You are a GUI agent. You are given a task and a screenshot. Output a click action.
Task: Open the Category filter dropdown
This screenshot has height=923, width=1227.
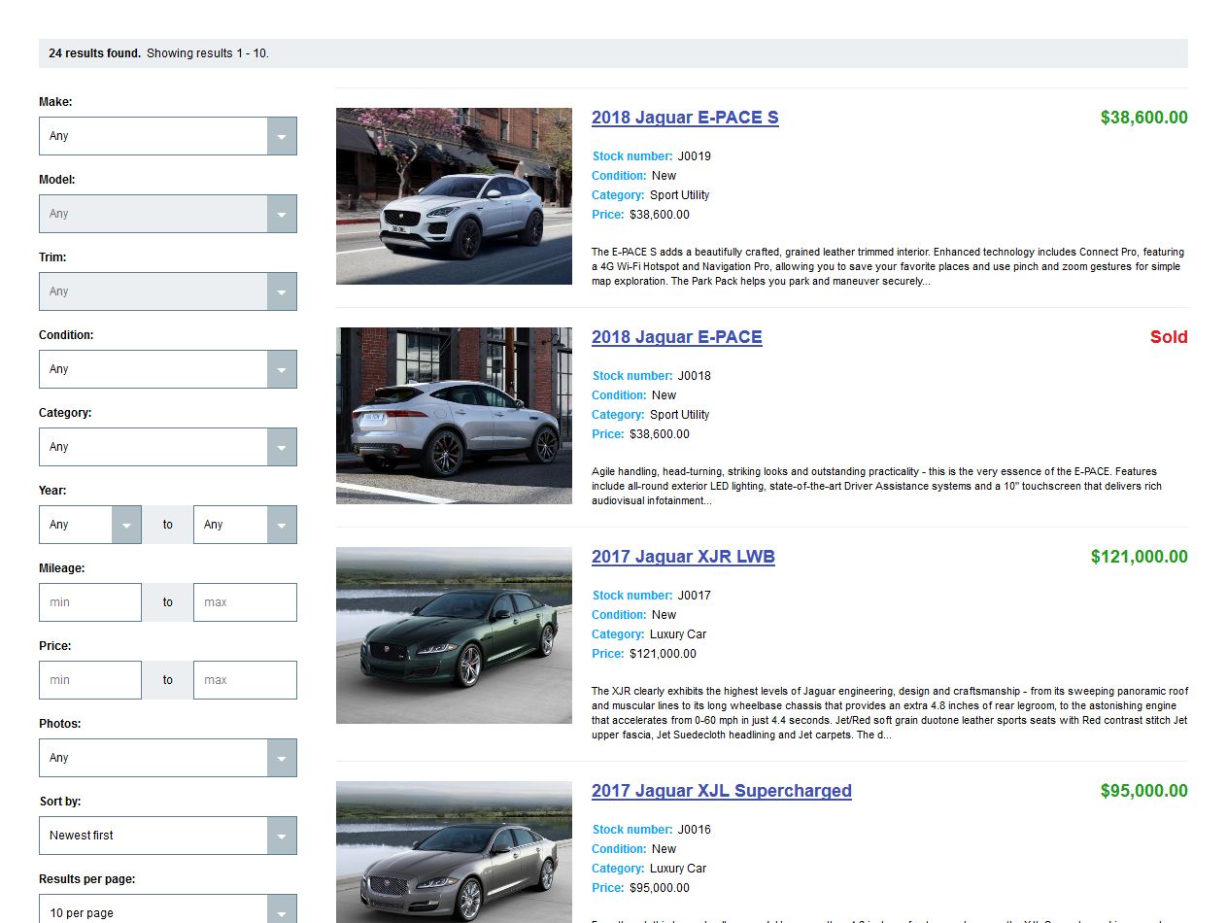coord(167,447)
